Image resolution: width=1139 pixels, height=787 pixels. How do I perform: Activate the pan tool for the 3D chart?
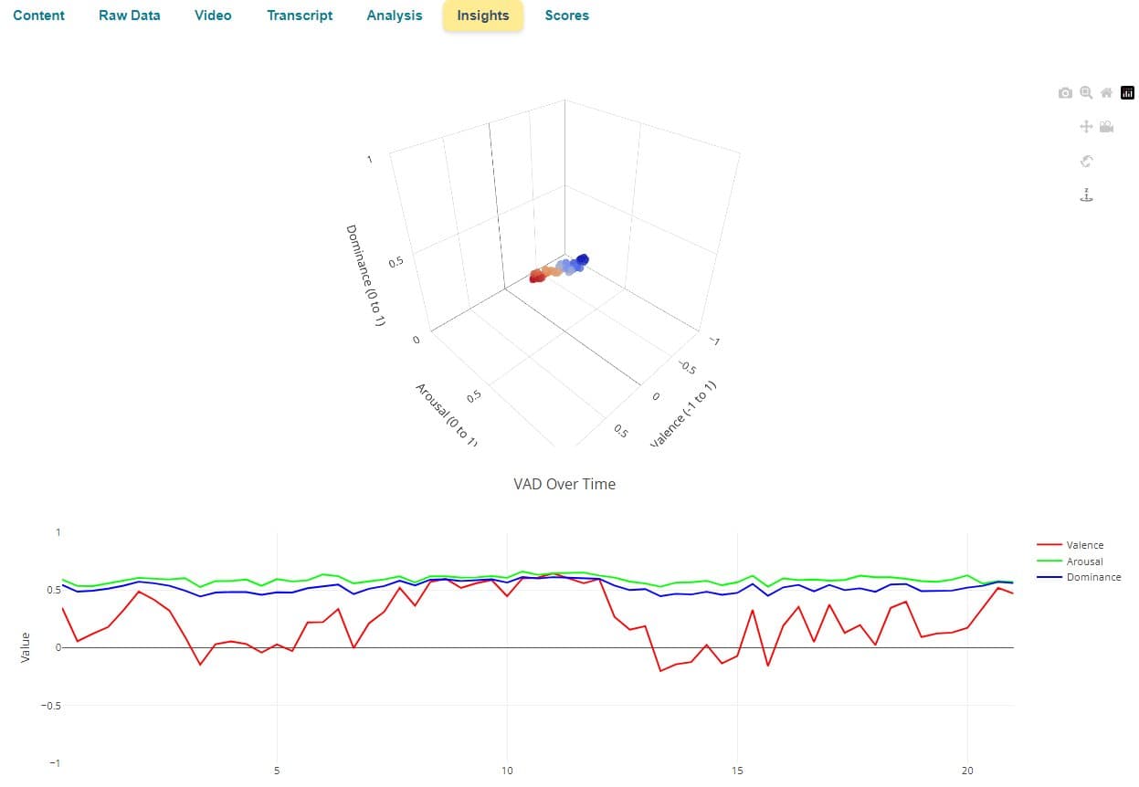1086,127
